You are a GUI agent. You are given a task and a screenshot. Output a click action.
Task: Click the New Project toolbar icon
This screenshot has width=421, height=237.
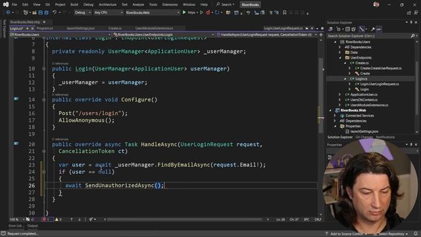pos(26,13)
